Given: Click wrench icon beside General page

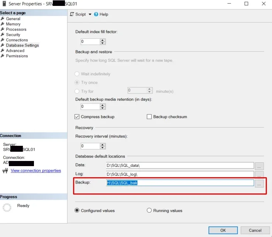Looking at the screenshot, I should [3, 18].
